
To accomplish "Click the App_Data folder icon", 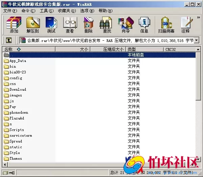I will (x=6, y=61).
